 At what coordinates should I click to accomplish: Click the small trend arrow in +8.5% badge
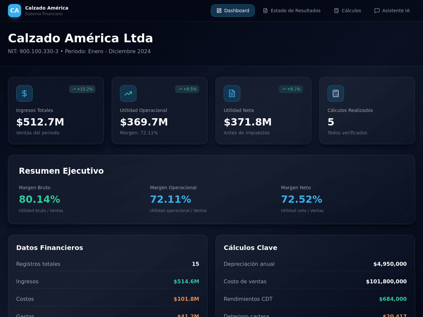coord(180,89)
